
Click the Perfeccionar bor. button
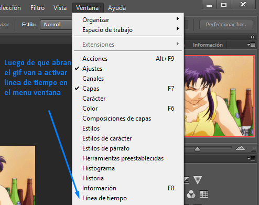pos(226,25)
